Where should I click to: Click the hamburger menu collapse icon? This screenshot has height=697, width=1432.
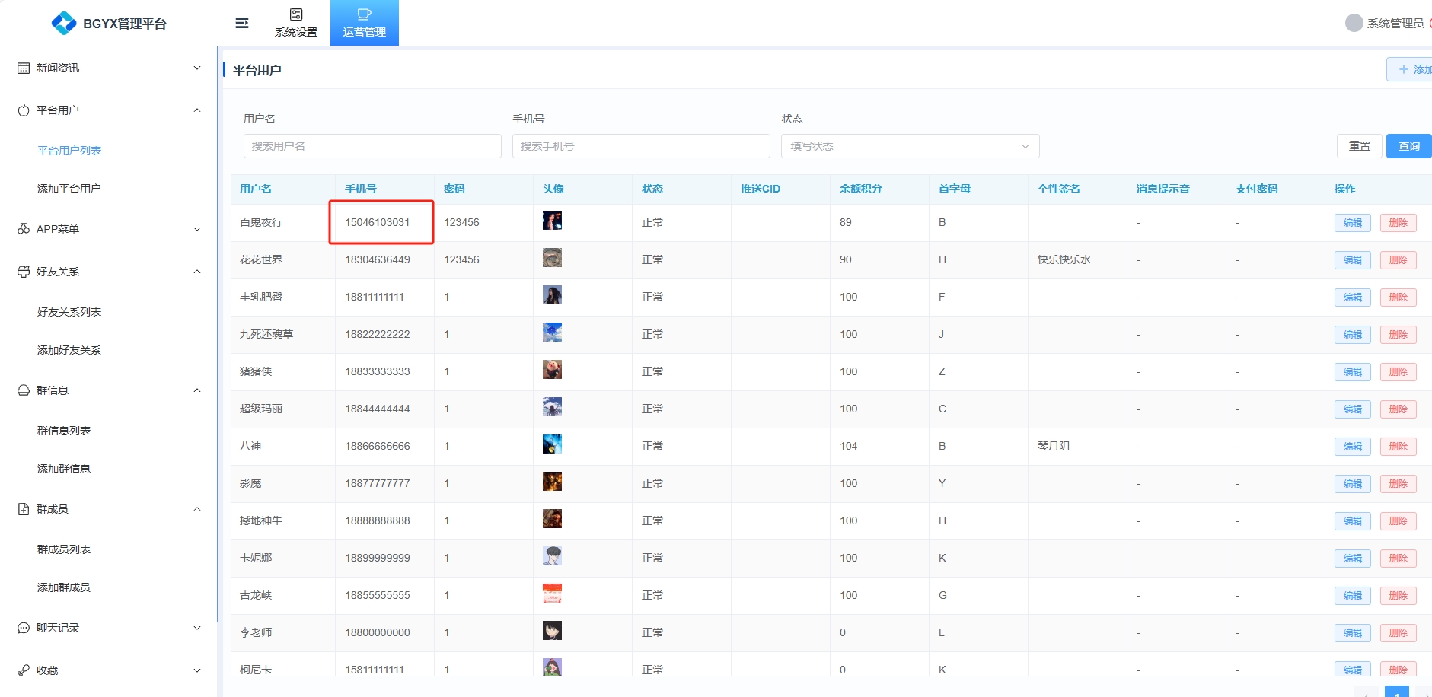pyautogui.click(x=242, y=23)
